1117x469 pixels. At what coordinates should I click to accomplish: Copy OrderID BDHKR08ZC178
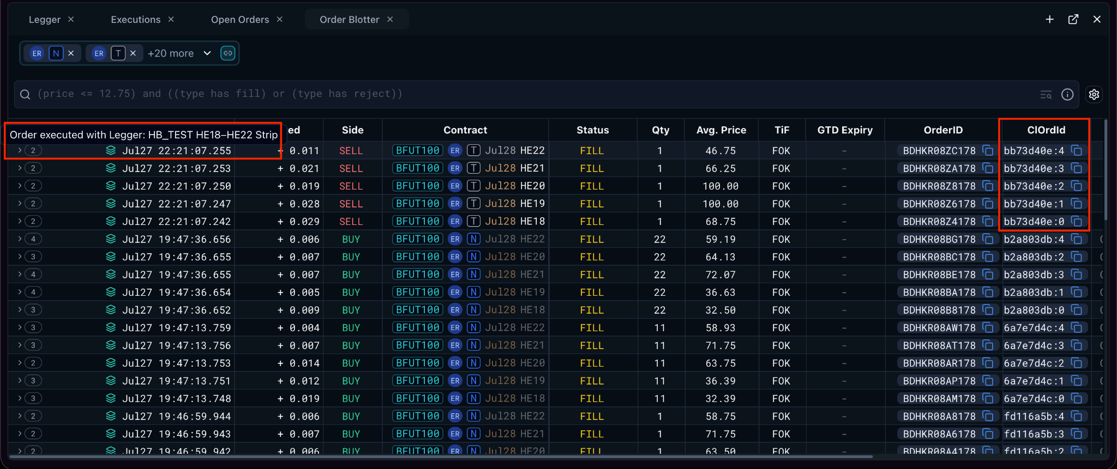coord(988,150)
